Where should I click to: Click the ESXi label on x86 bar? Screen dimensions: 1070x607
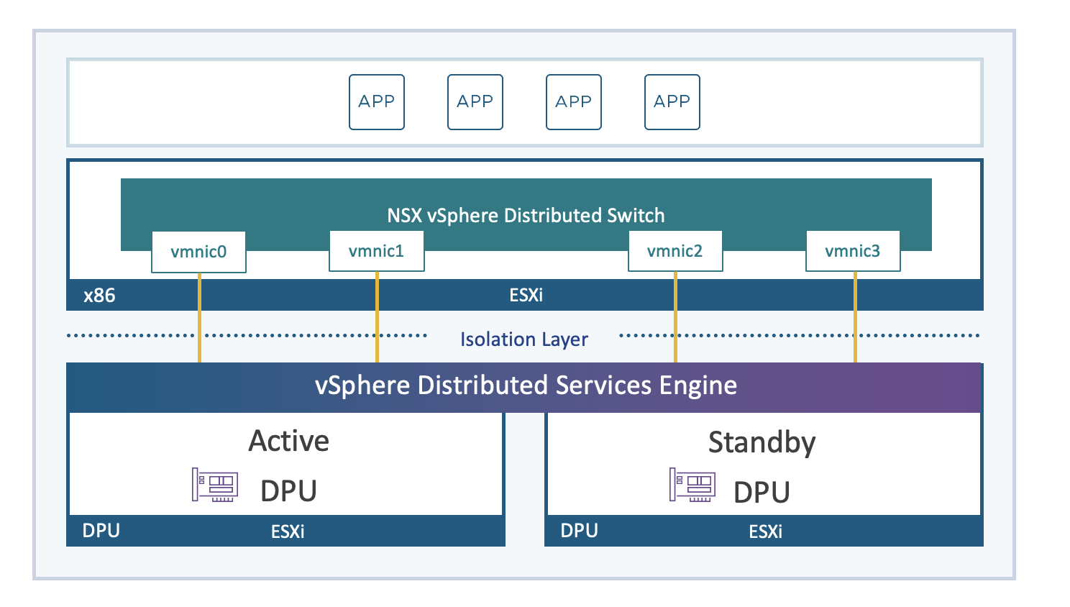526,296
